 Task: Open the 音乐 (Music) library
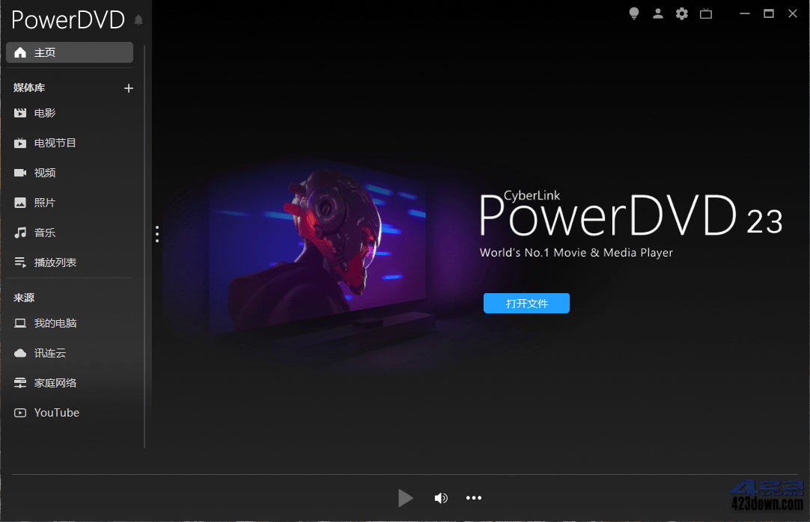click(x=43, y=233)
